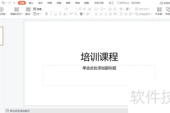Viewport: 170px width, 113px height.
Task: Switch to the 放映 tab
Action: 68,3
